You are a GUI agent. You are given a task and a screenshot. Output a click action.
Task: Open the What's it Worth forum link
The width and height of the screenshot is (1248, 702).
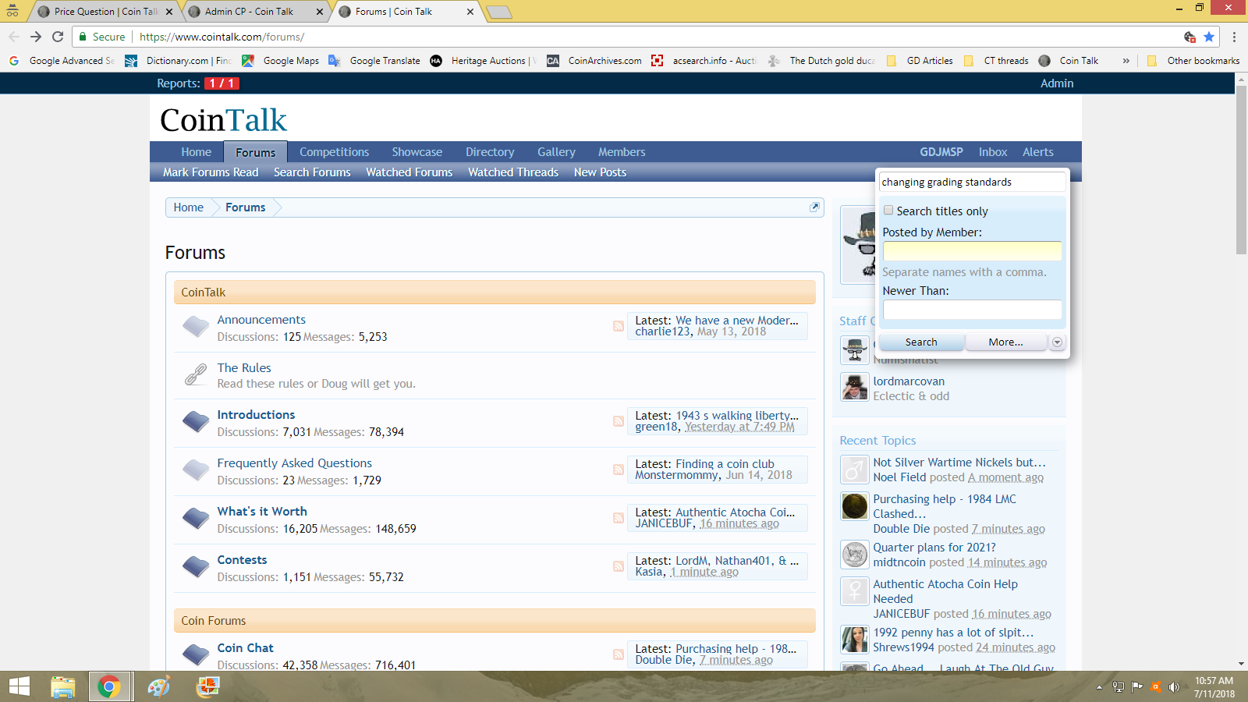[x=262, y=512]
